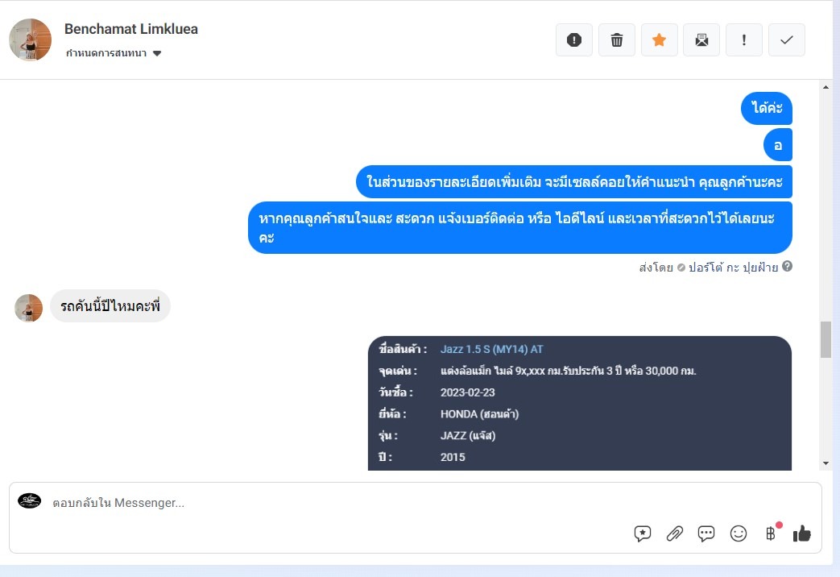The width and height of the screenshot is (840, 577).
Task: Open the กำหนดการสนทนา dropdown
Action: [x=114, y=53]
